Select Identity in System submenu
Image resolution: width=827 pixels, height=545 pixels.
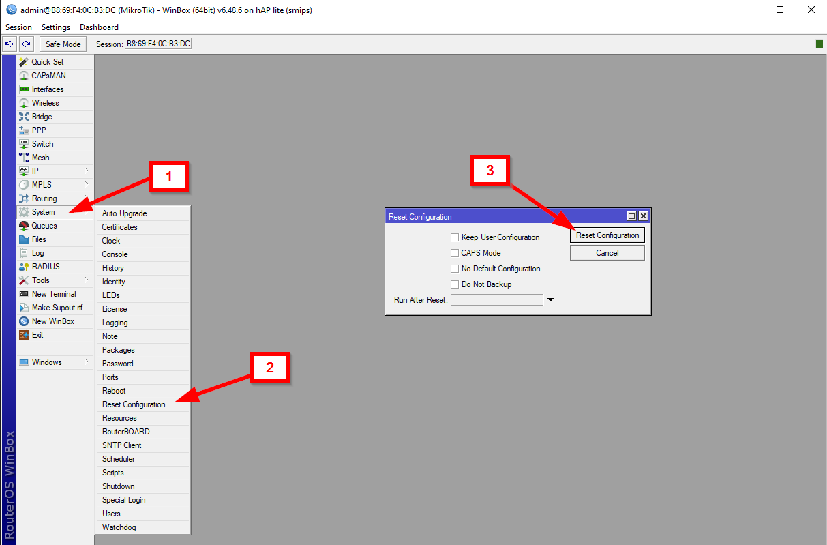[x=142, y=282]
